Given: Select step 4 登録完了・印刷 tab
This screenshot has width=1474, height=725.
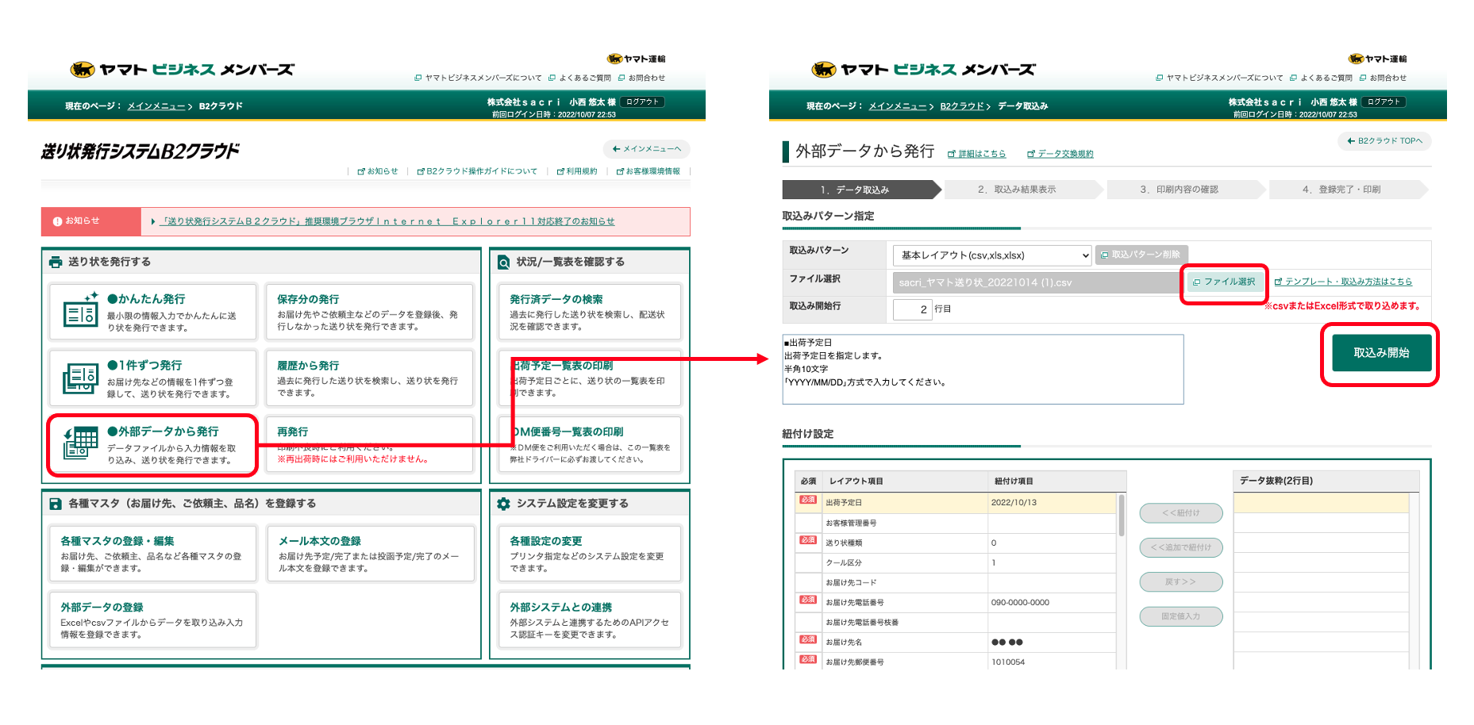Looking at the screenshot, I should point(1348,190).
